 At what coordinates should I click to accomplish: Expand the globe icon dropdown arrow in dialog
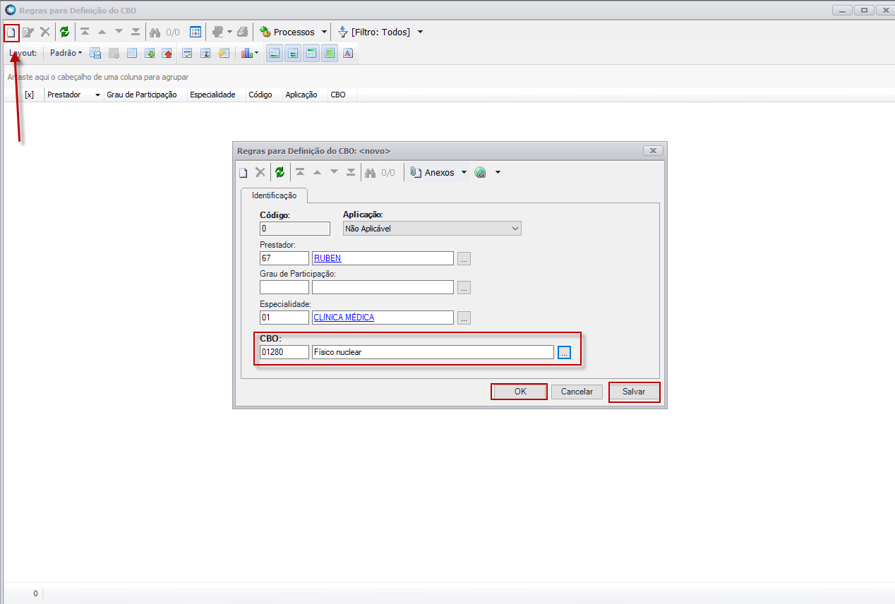click(x=498, y=173)
